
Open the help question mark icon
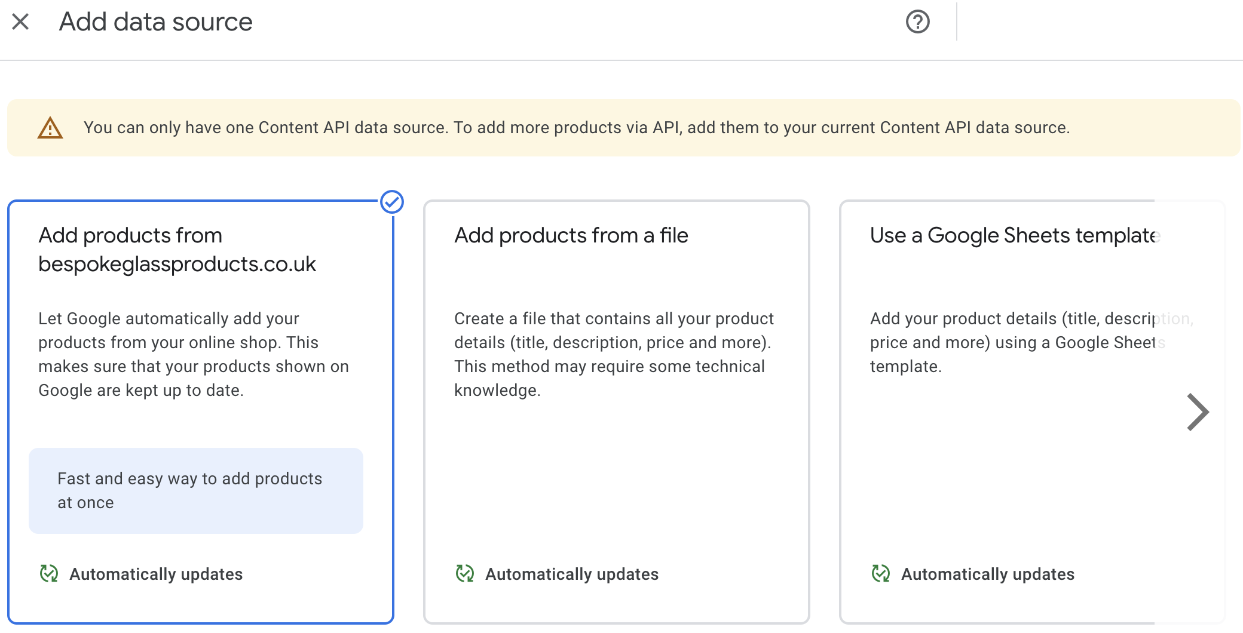[x=917, y=22]
